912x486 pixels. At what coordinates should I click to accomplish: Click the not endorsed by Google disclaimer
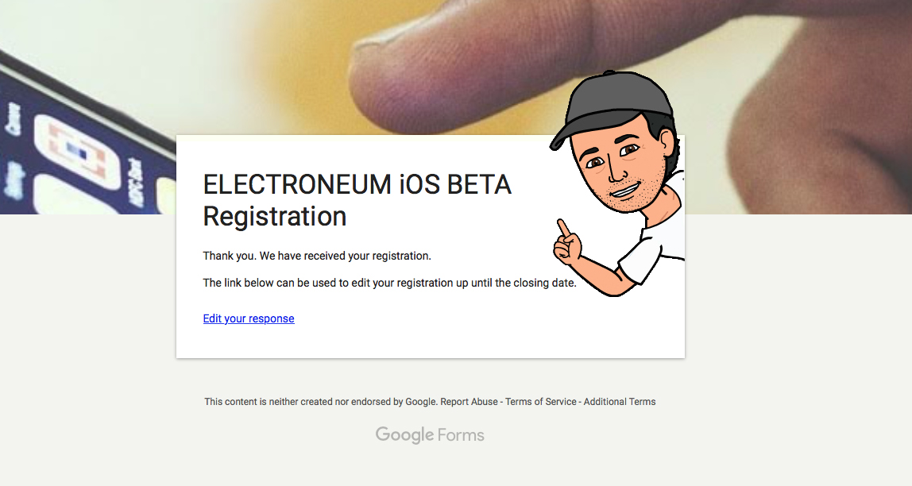tap(320, 402)
